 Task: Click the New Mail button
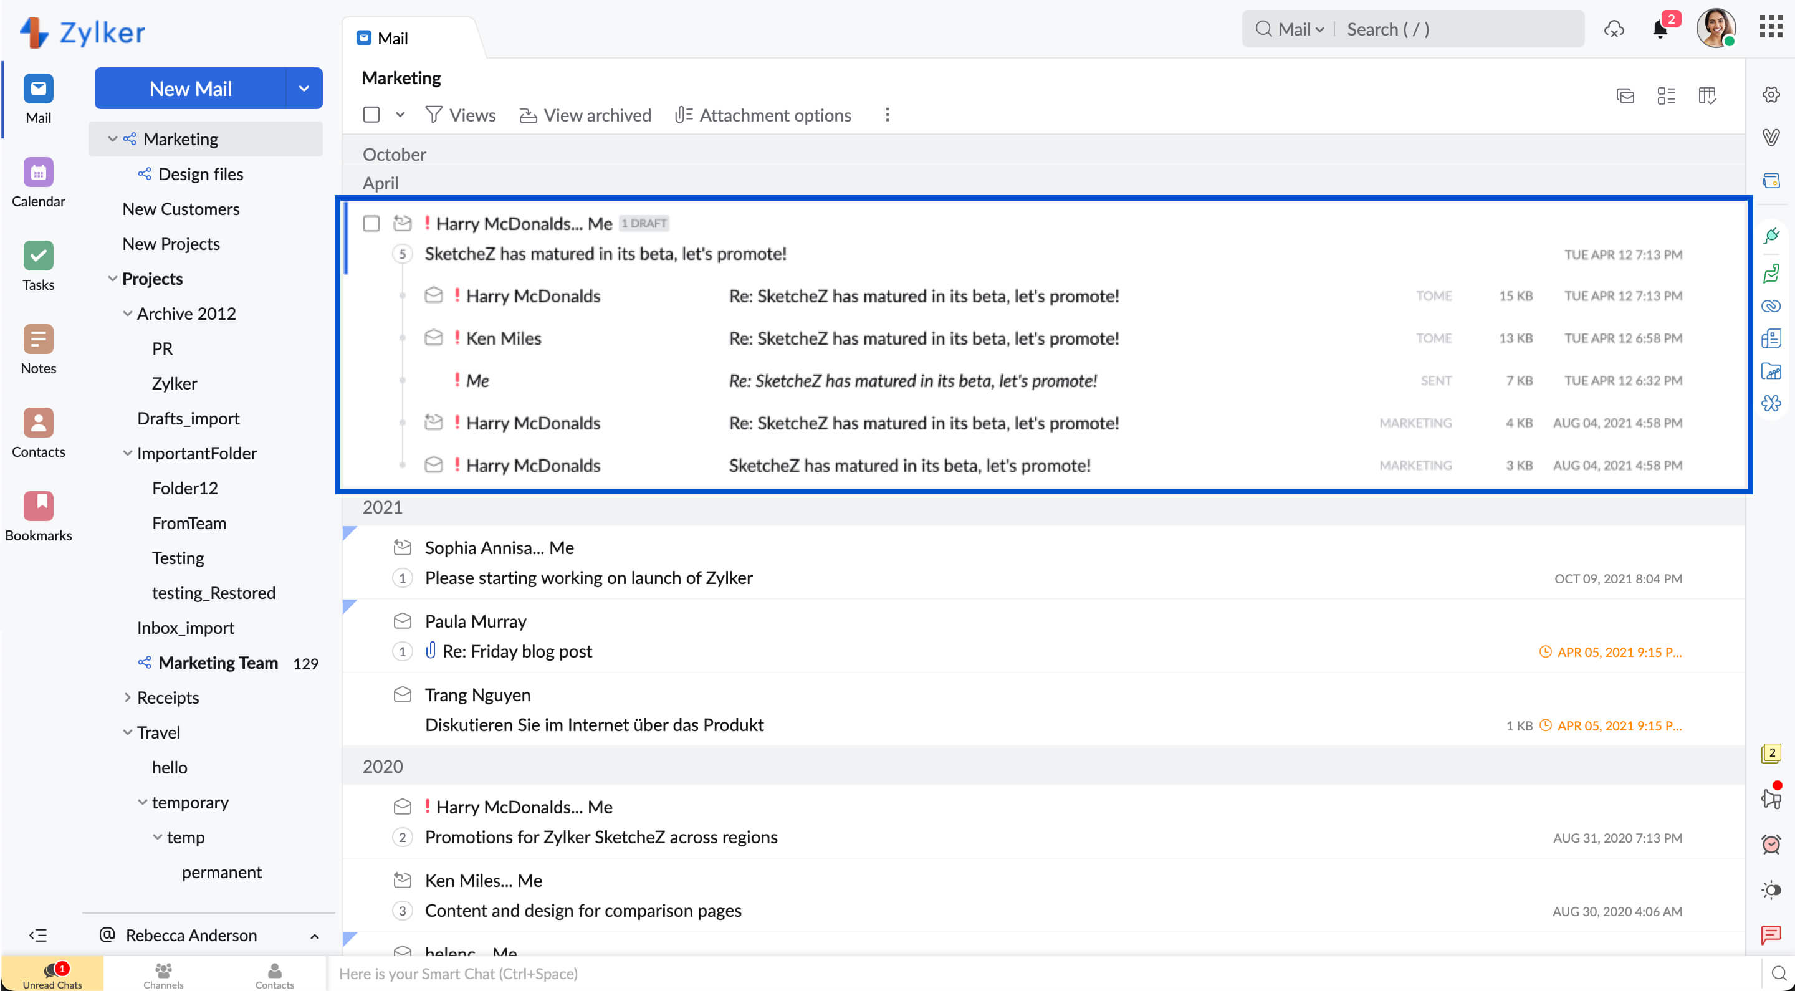[x=190, y=89]
